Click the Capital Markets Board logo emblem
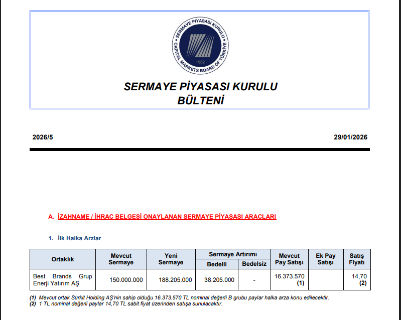 click(200, 46)
